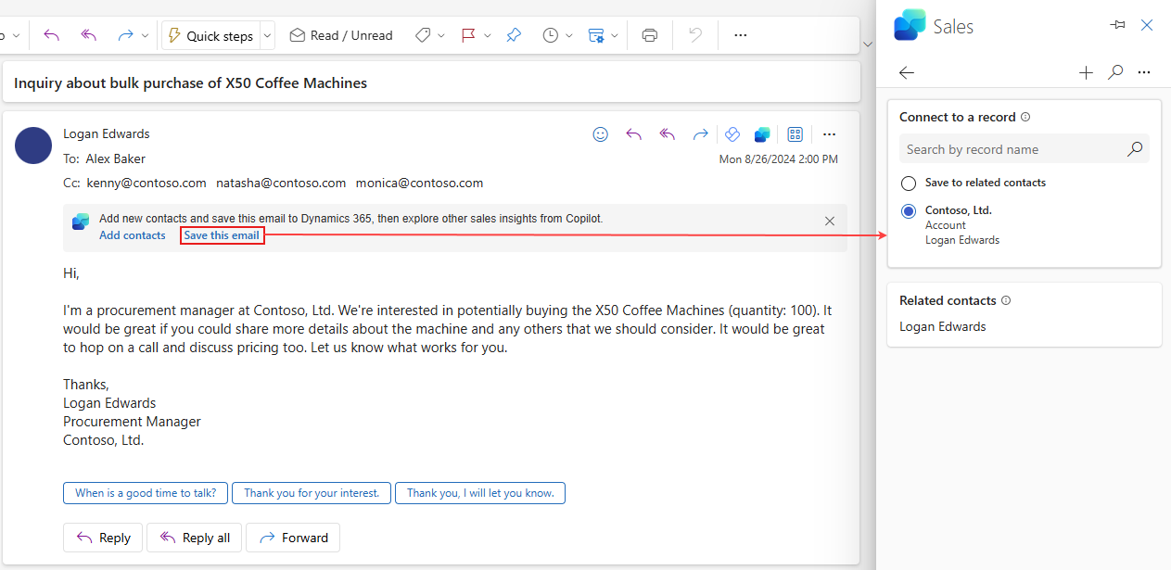
Task: Open the toolbar overflow menu
Action: click(739, 34)
